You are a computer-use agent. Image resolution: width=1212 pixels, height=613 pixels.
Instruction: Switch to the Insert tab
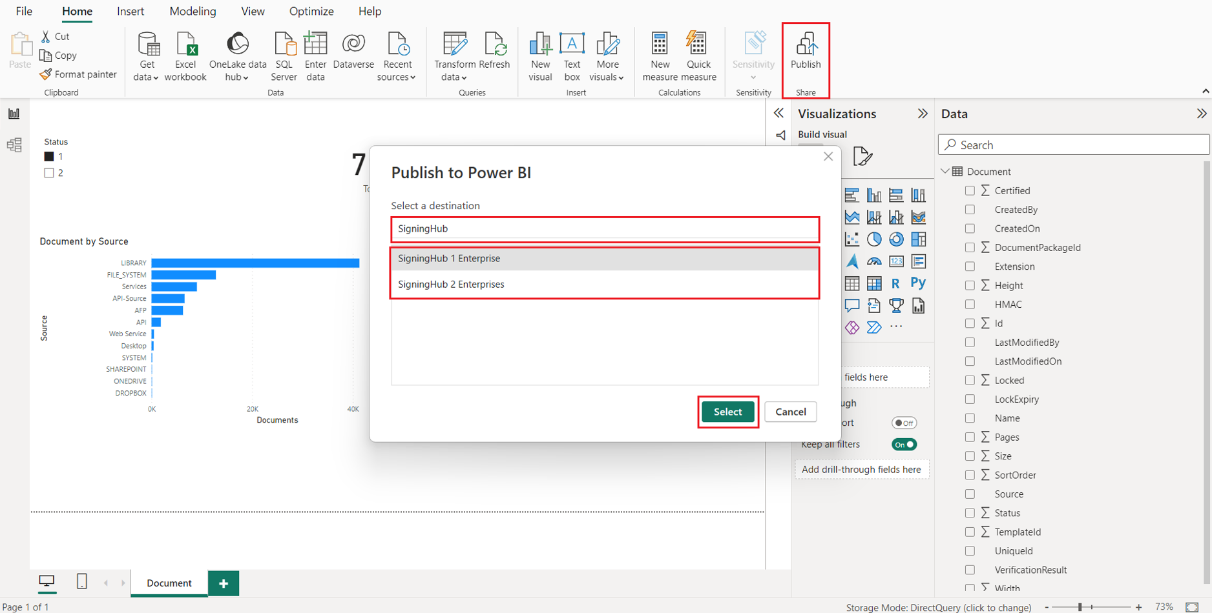[131, 12]
